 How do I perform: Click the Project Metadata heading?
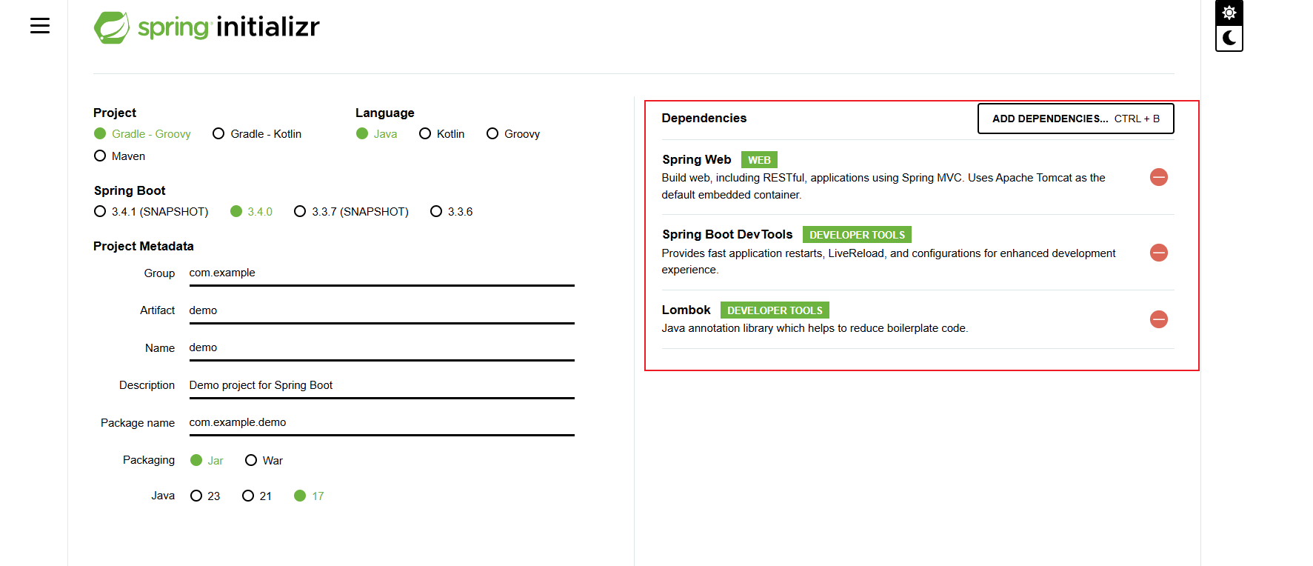144,247
